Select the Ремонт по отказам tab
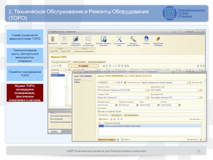This screenshot has width=213, height=160. click(79, 62)
